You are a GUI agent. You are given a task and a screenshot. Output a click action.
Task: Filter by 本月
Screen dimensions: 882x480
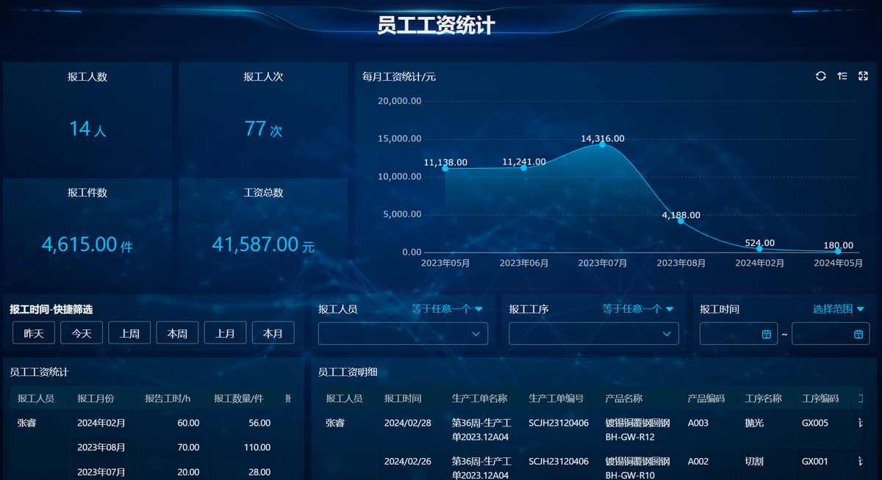[273, 333]
